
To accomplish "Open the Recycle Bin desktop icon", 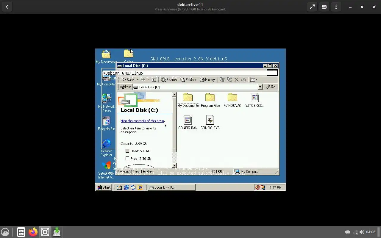I will [106, 123].
